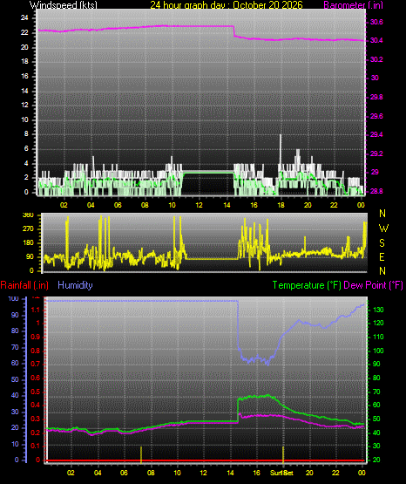Click the "100" humidity axis value
The width and height of the screenshot is (406, 484).
(13, 298)
